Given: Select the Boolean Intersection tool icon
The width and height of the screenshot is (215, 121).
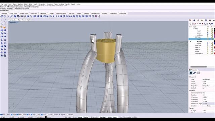Looking at the screenshot, I should point(8,16).
